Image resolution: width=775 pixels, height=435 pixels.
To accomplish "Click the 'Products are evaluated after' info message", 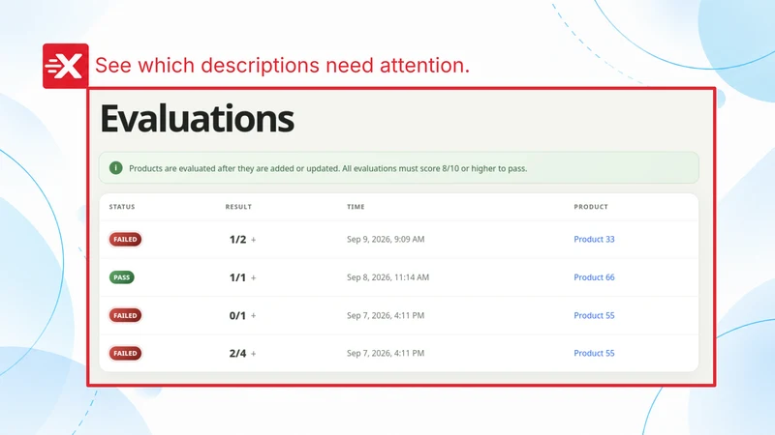I will point(328,168).
